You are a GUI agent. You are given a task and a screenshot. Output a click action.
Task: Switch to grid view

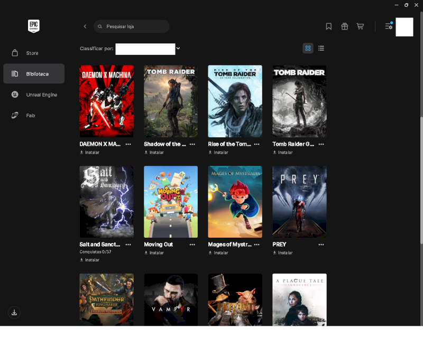pos(308,48)
